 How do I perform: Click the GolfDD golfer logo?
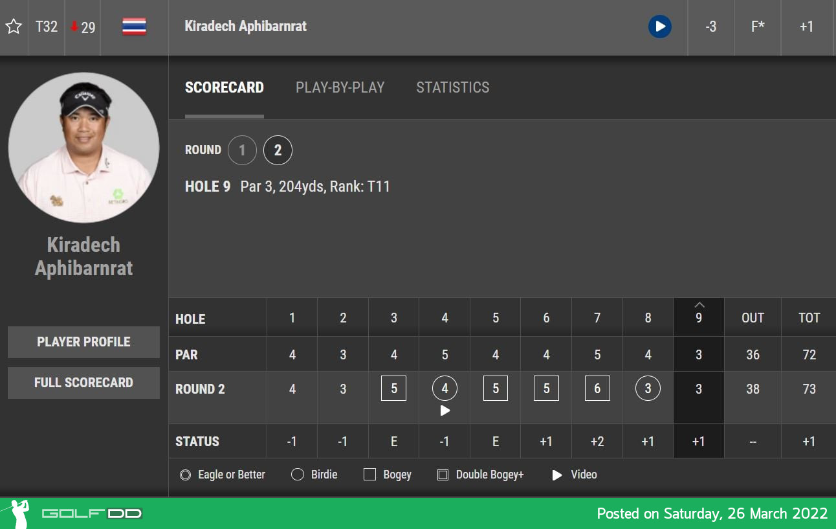18,513
